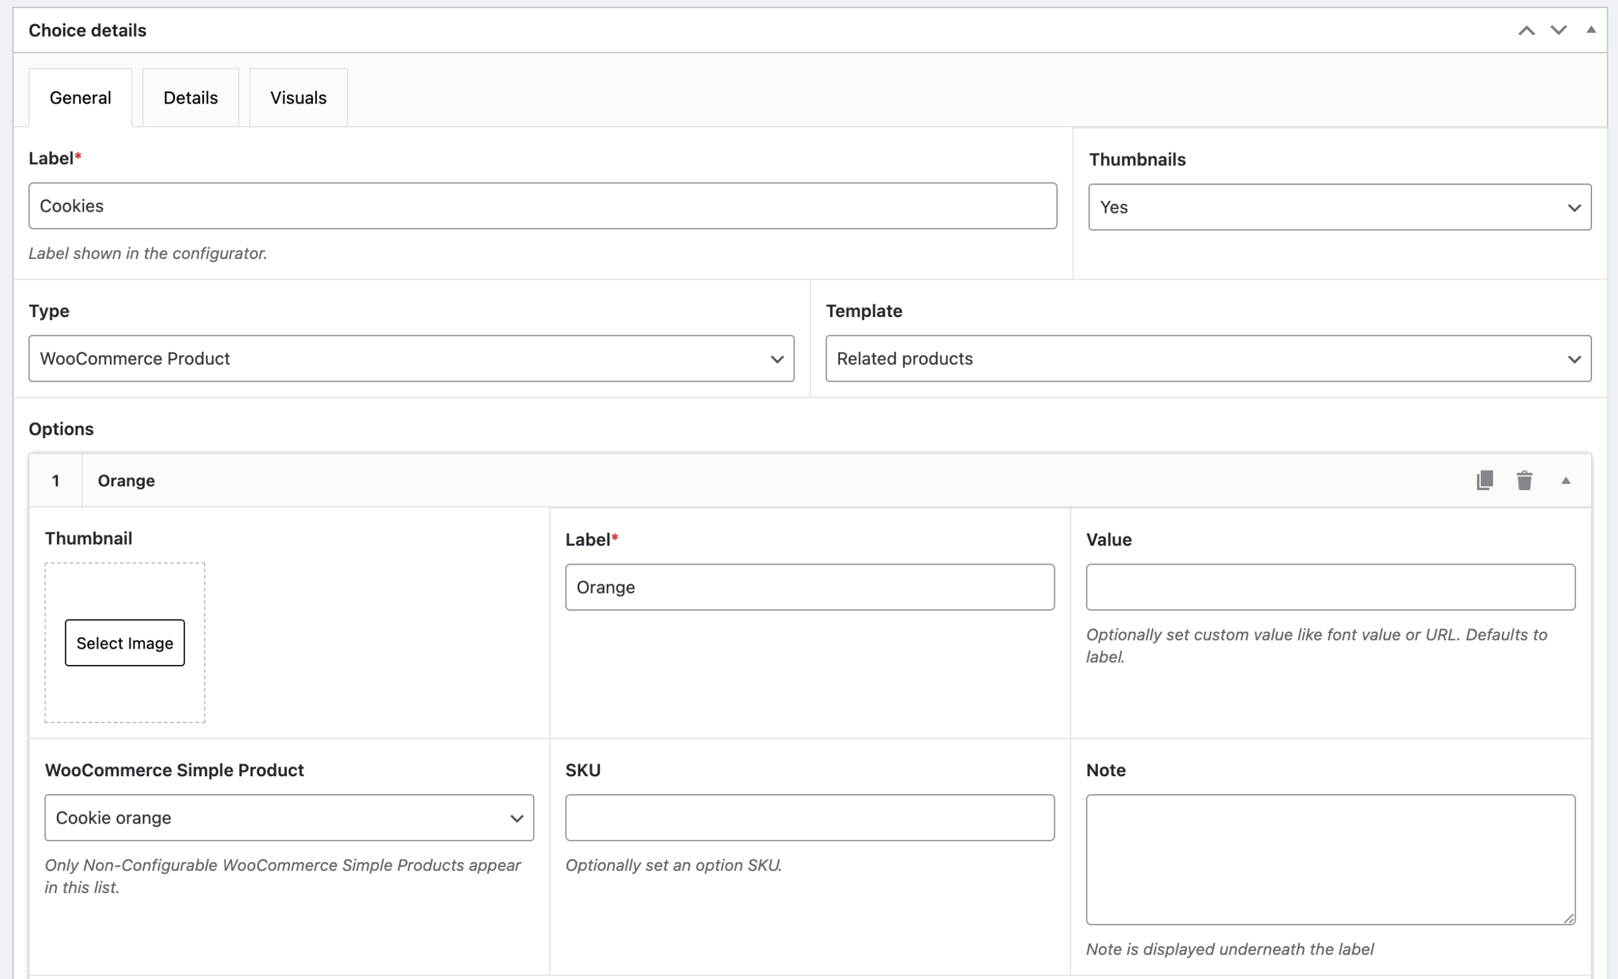This screenshot has height=979, width=1618.
Task: Open the Template Related products dropdown
Action: pos(1208,359)
